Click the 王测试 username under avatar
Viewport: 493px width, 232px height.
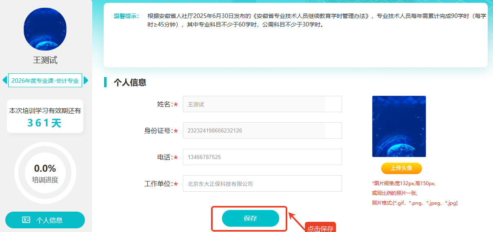click(x=45, y=60)
